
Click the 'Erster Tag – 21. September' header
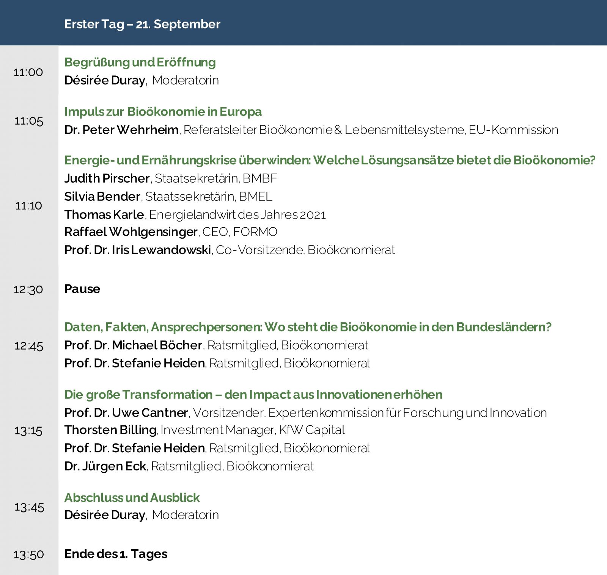pos(142,24)
